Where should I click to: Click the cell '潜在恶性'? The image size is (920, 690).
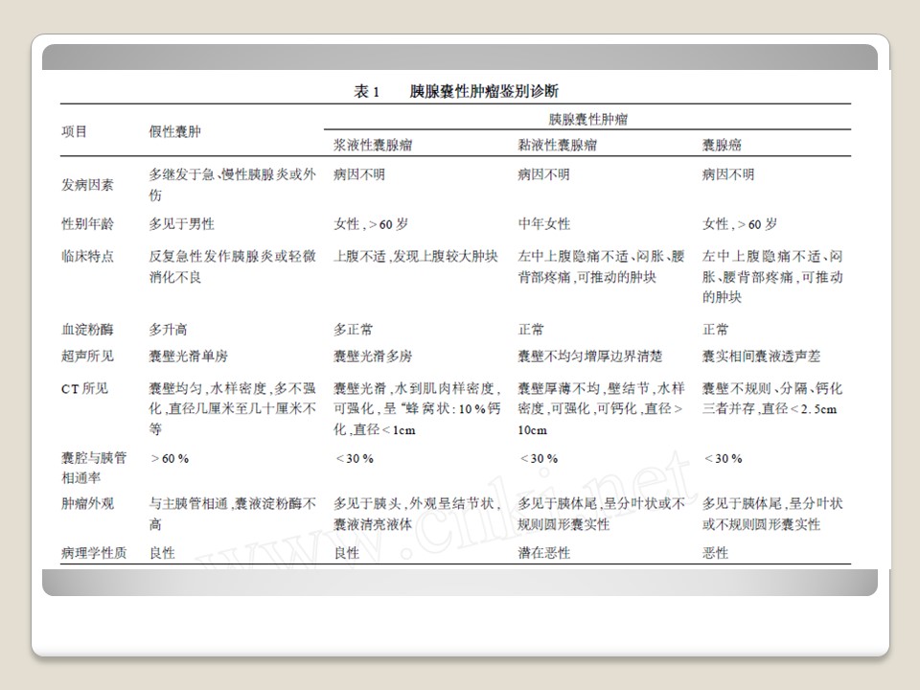(544, 553)
